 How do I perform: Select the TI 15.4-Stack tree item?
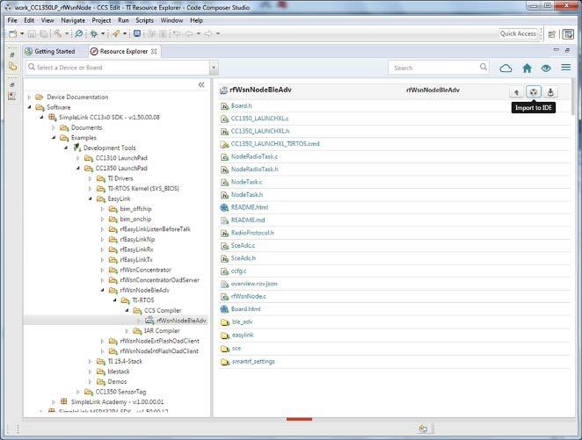125,362
